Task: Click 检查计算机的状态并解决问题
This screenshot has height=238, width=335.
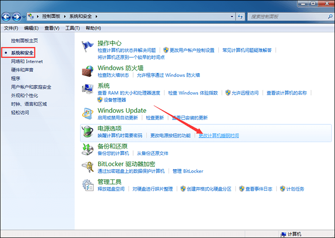Action: click(x=127, y=50)
